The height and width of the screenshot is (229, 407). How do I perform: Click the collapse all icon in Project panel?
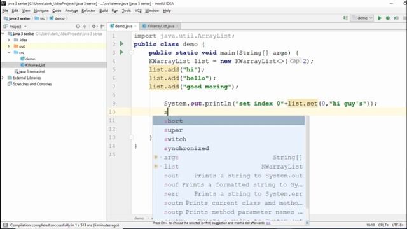(85, 26)
